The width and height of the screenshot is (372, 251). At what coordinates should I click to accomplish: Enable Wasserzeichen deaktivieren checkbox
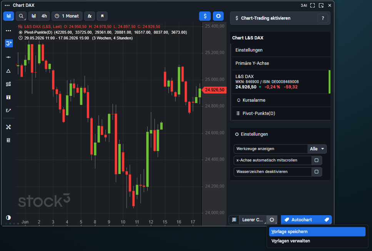tap(317, 171)
